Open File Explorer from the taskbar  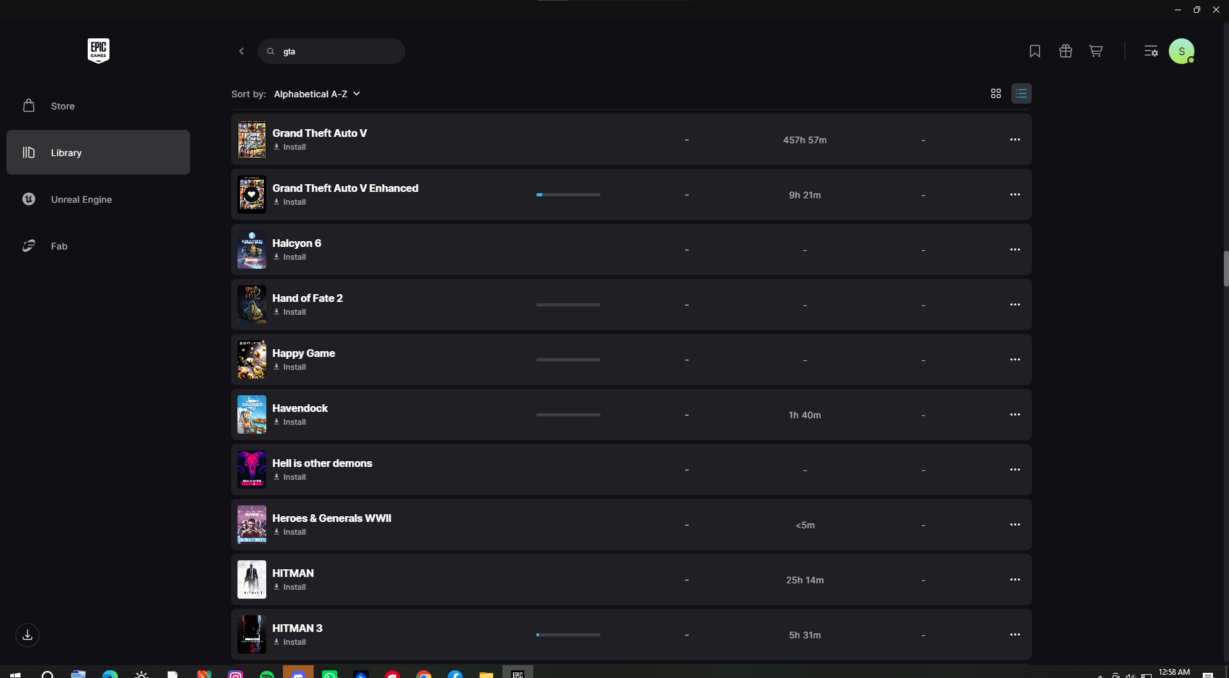tap(486, 674)
